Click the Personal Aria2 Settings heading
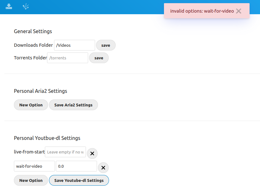260x192 pixels. tap(40, 91)
